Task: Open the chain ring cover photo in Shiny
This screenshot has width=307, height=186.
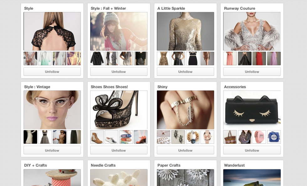Action: tap(185, 110)
